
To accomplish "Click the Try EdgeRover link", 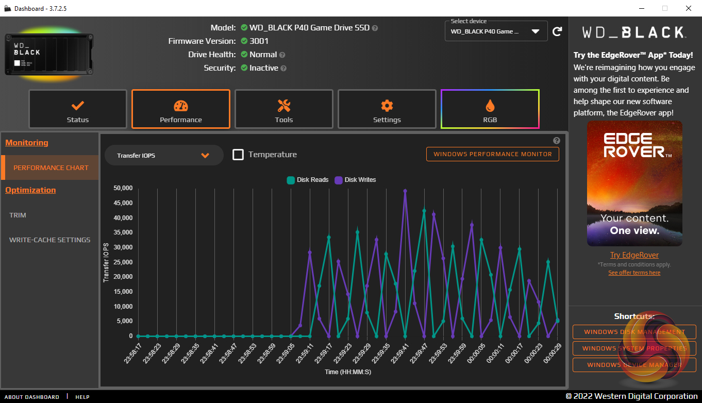I will click(x=634, y=255).
